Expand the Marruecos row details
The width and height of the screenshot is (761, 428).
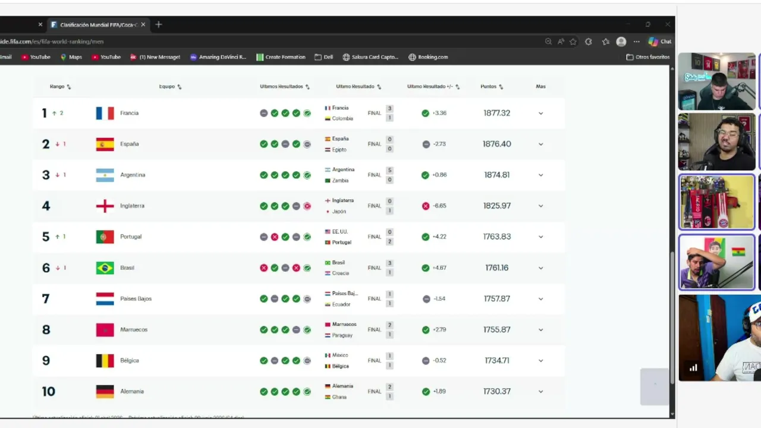click(540, 329)
